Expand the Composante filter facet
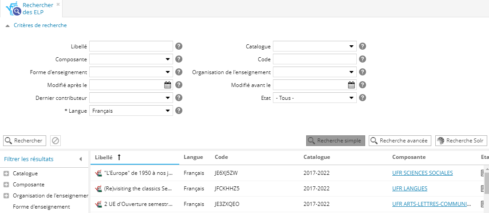 pyautogui.click(x=6, y=185)
